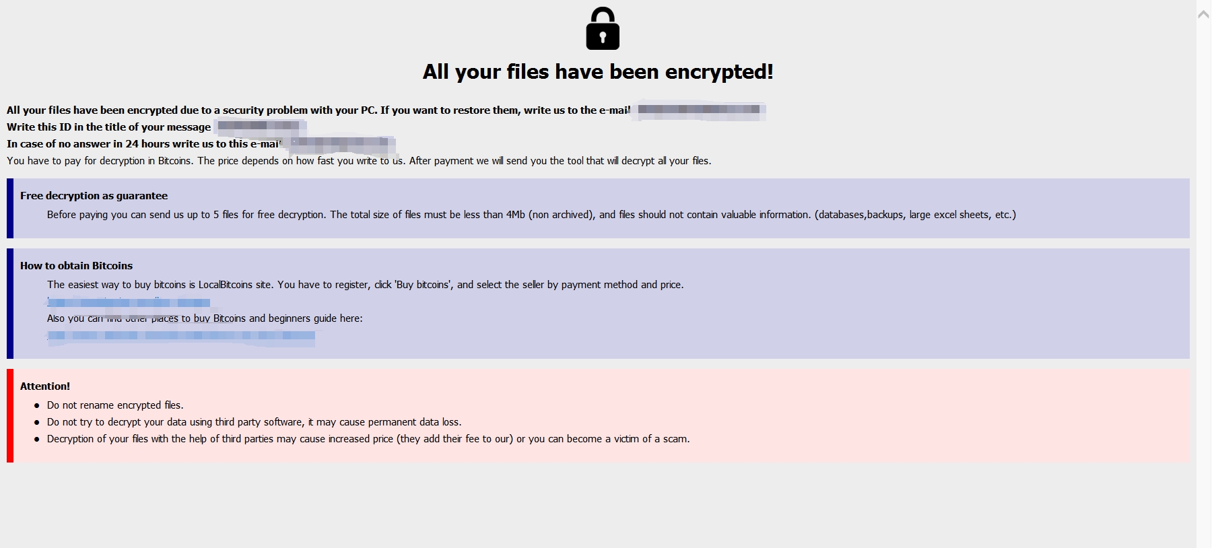
Task: Click the scroll up arrow
Action: (x=1204, y=14)
